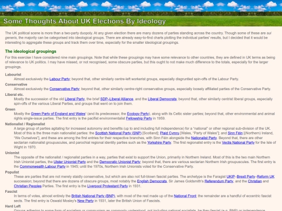Open the Referendum Party link

coord(219,181)
